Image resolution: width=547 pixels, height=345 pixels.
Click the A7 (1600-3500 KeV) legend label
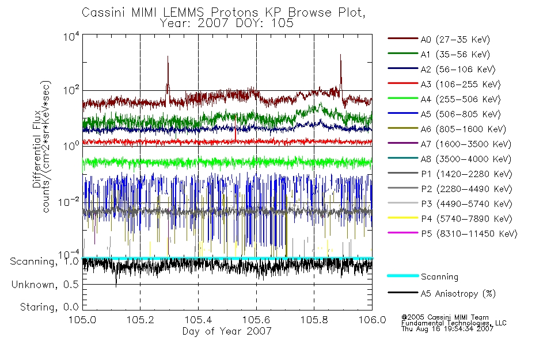point(466,144)
